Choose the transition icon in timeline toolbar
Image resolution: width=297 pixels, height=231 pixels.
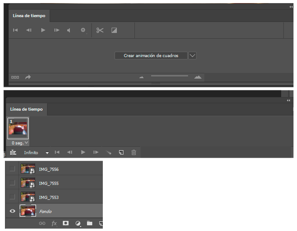click(114, 30)
